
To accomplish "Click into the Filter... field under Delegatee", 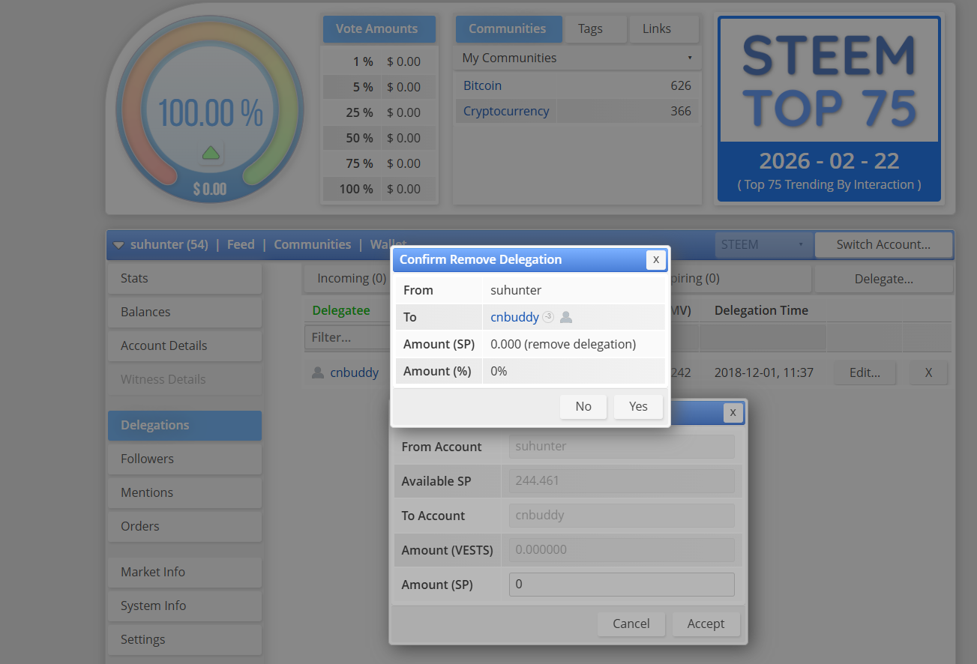I will [347, 337].
